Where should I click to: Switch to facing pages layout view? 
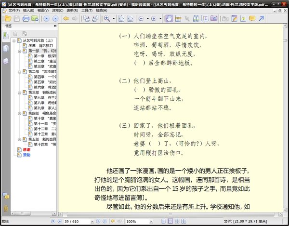click(184, 221)
